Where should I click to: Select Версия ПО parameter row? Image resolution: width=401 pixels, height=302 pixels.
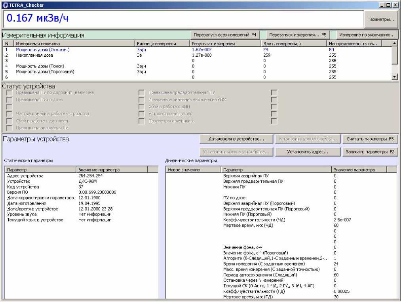coord(81,192)
